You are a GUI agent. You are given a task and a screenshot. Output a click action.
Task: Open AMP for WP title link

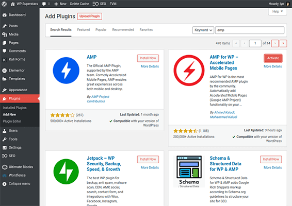224,63
